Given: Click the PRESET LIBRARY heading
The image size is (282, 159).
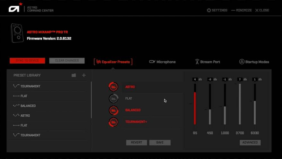Looking at the screenshot, I should pos(27,75).
